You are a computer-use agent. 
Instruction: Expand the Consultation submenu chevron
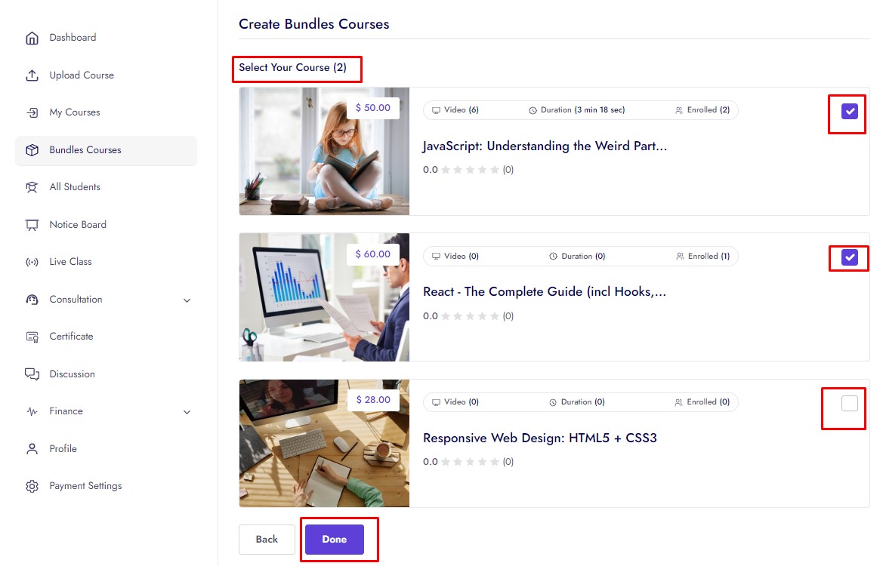click(187, 300)
